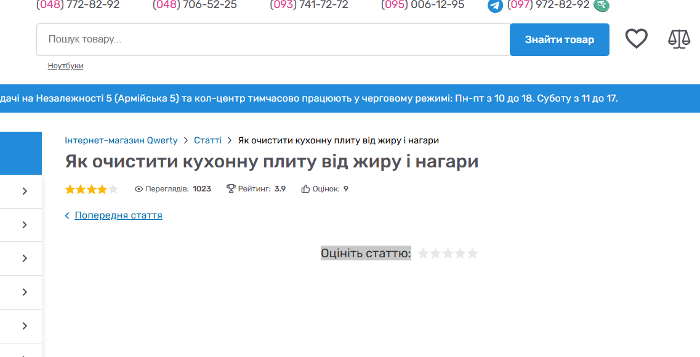Click the ratings count 9 after Оцінок
This screenshot has height=357, width=700.
pos(345,189)
